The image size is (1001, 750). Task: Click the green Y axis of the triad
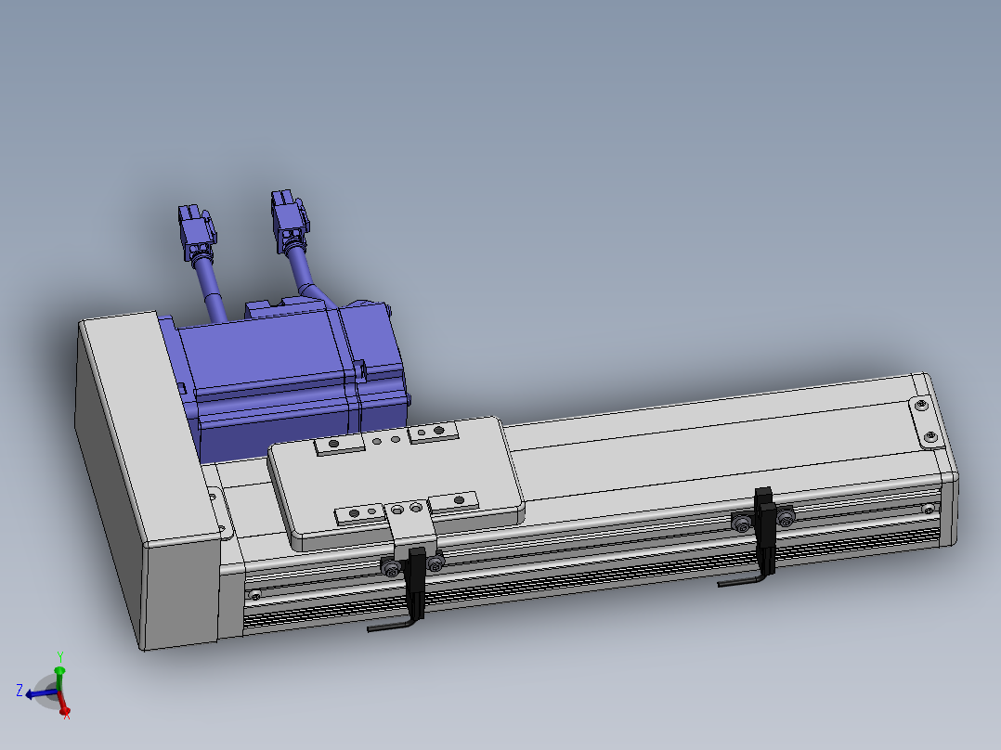coord(59,679)
